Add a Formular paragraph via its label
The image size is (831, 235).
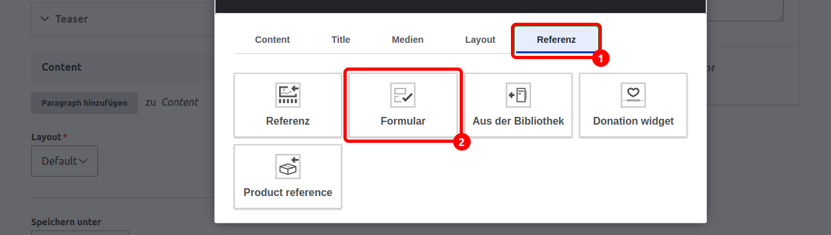tap(403, 121)
